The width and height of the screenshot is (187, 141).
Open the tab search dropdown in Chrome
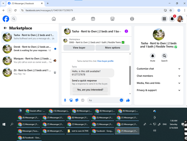tap(3, 3)
